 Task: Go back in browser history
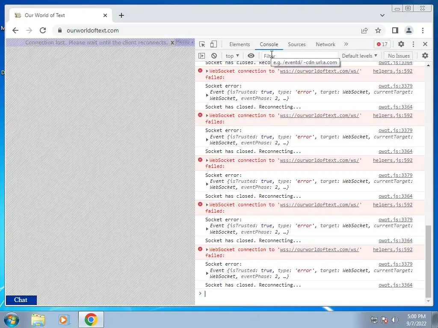pos(15,30)
